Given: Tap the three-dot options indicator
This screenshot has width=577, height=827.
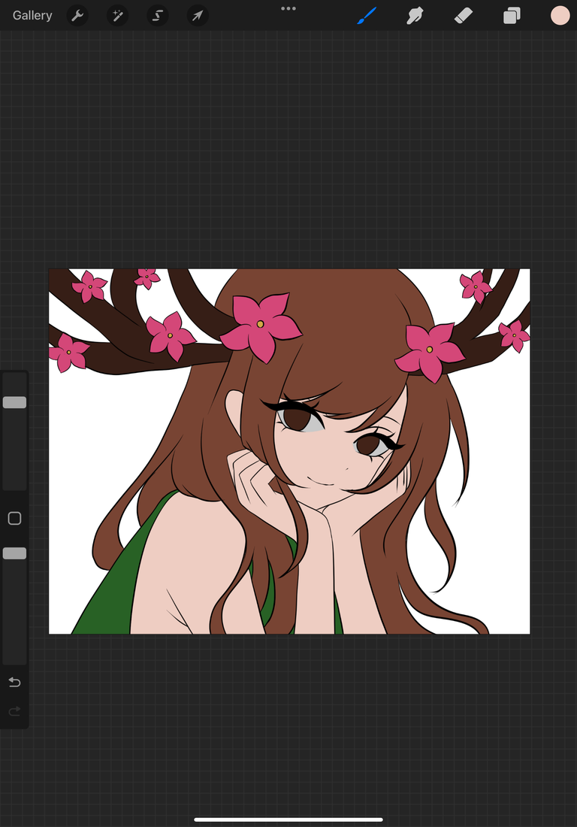Looking at the screenshot, I should tap(288, 8).
